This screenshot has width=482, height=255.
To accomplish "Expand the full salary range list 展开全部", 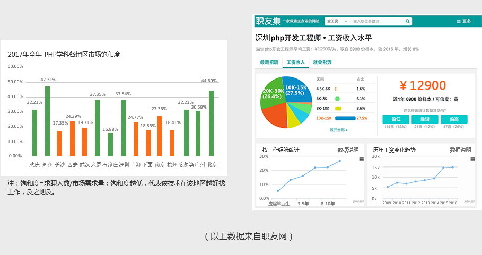I will coord(338,130).
